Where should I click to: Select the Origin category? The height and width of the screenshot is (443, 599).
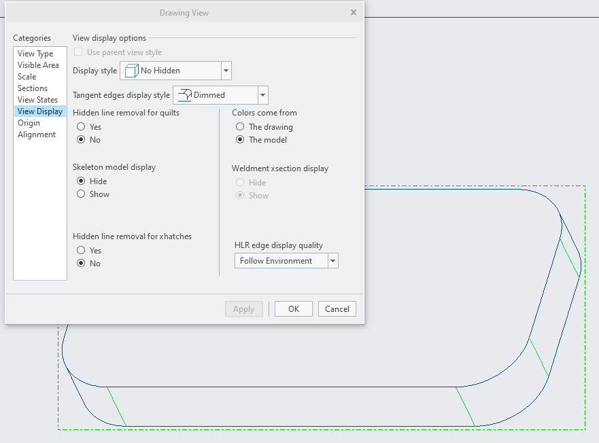[x=29, y=123]
